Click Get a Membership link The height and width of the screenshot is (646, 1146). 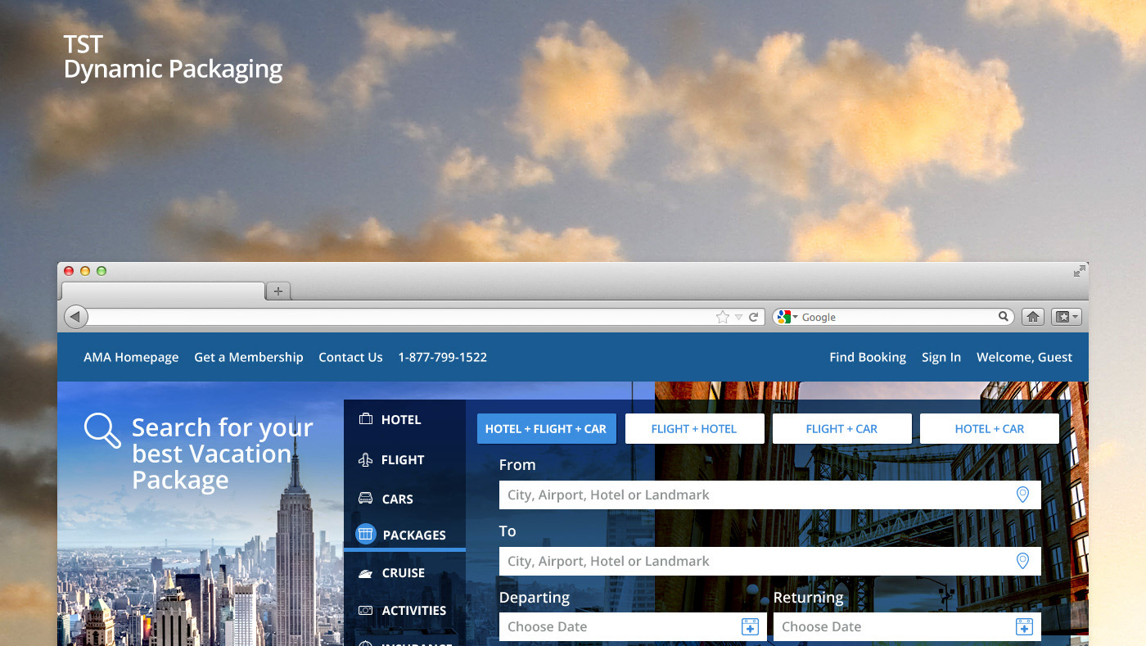[x=249, y=357]
